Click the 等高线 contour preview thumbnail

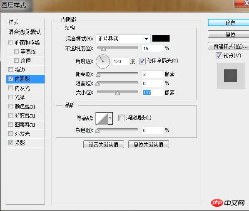[x=102, y=118]
